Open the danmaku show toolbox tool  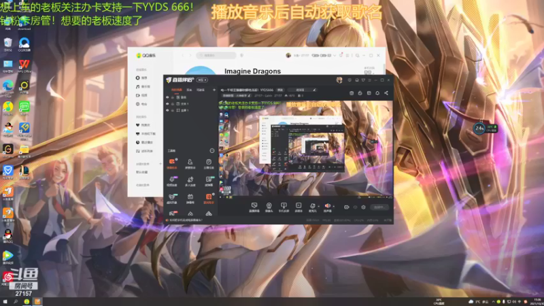pyautogui.click(x=190, y=199)
